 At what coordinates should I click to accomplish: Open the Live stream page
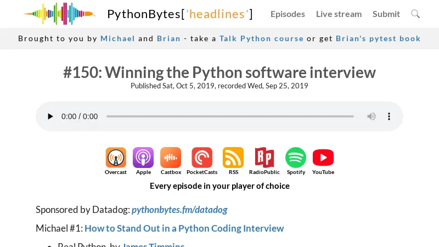pyautogui.click(x=339, y=14)
